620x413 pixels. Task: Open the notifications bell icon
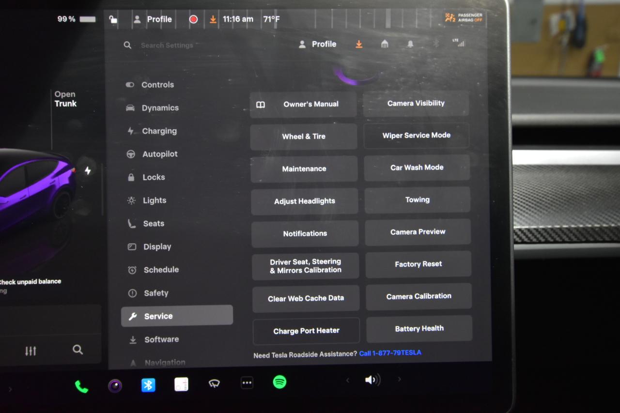(x=410, y=44)
